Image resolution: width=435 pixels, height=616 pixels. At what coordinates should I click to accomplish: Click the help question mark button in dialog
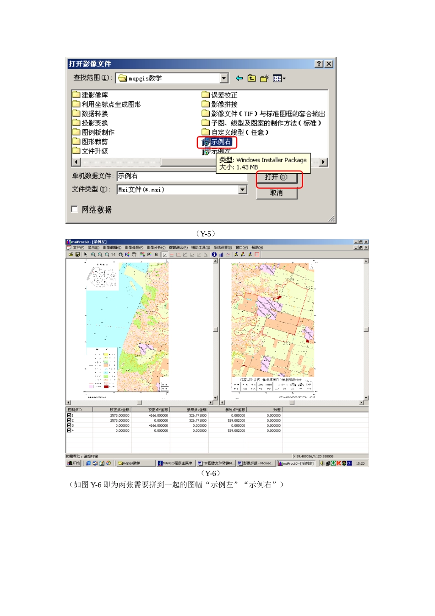(x=319, y=64)
